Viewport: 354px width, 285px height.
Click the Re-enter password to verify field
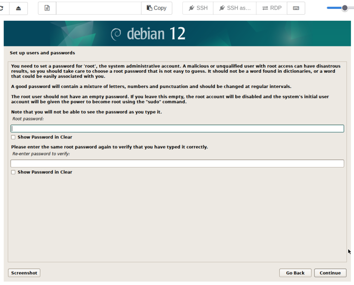click(177, 163)
